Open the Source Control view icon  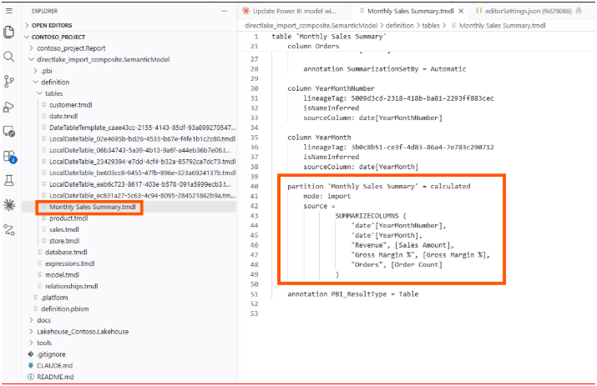[9, 81]
